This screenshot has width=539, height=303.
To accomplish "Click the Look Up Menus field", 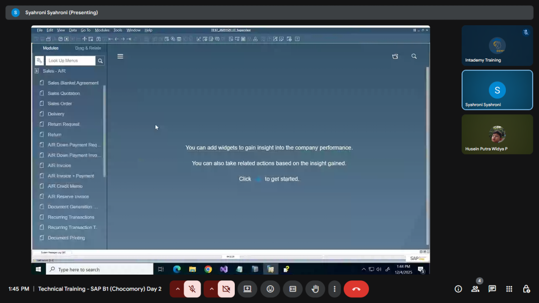I will [x=71, y=60].
